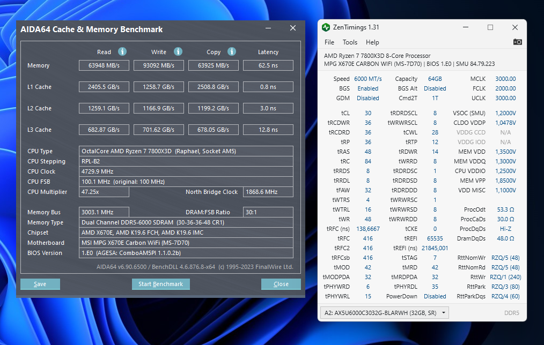Click the DDR5 label in ZenTimings footer
544x345 pixels.
(x=511, y=313)
